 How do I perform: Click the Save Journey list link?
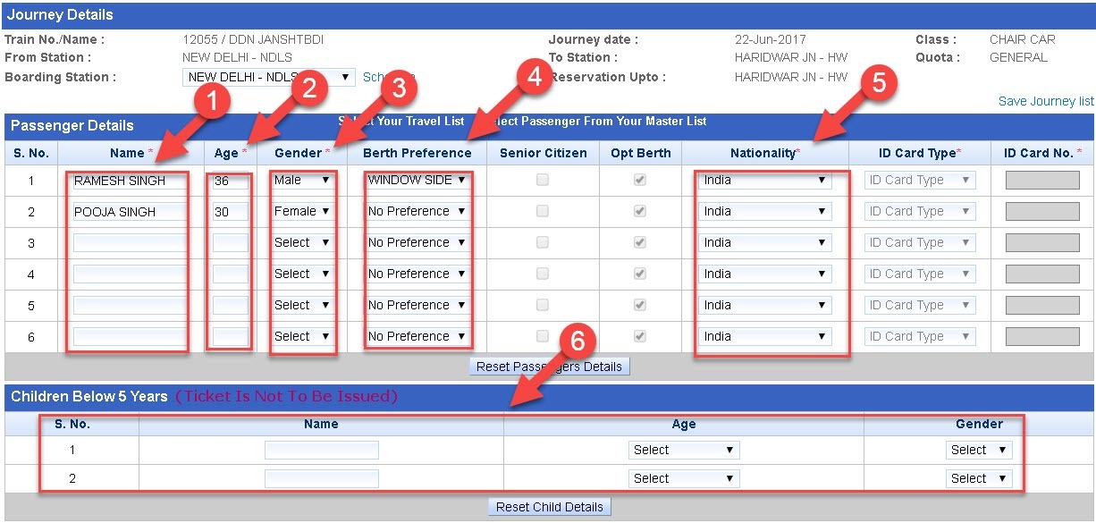[1046, 101]
